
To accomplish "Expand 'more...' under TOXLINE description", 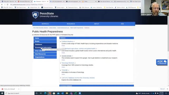I will (63, 74).
